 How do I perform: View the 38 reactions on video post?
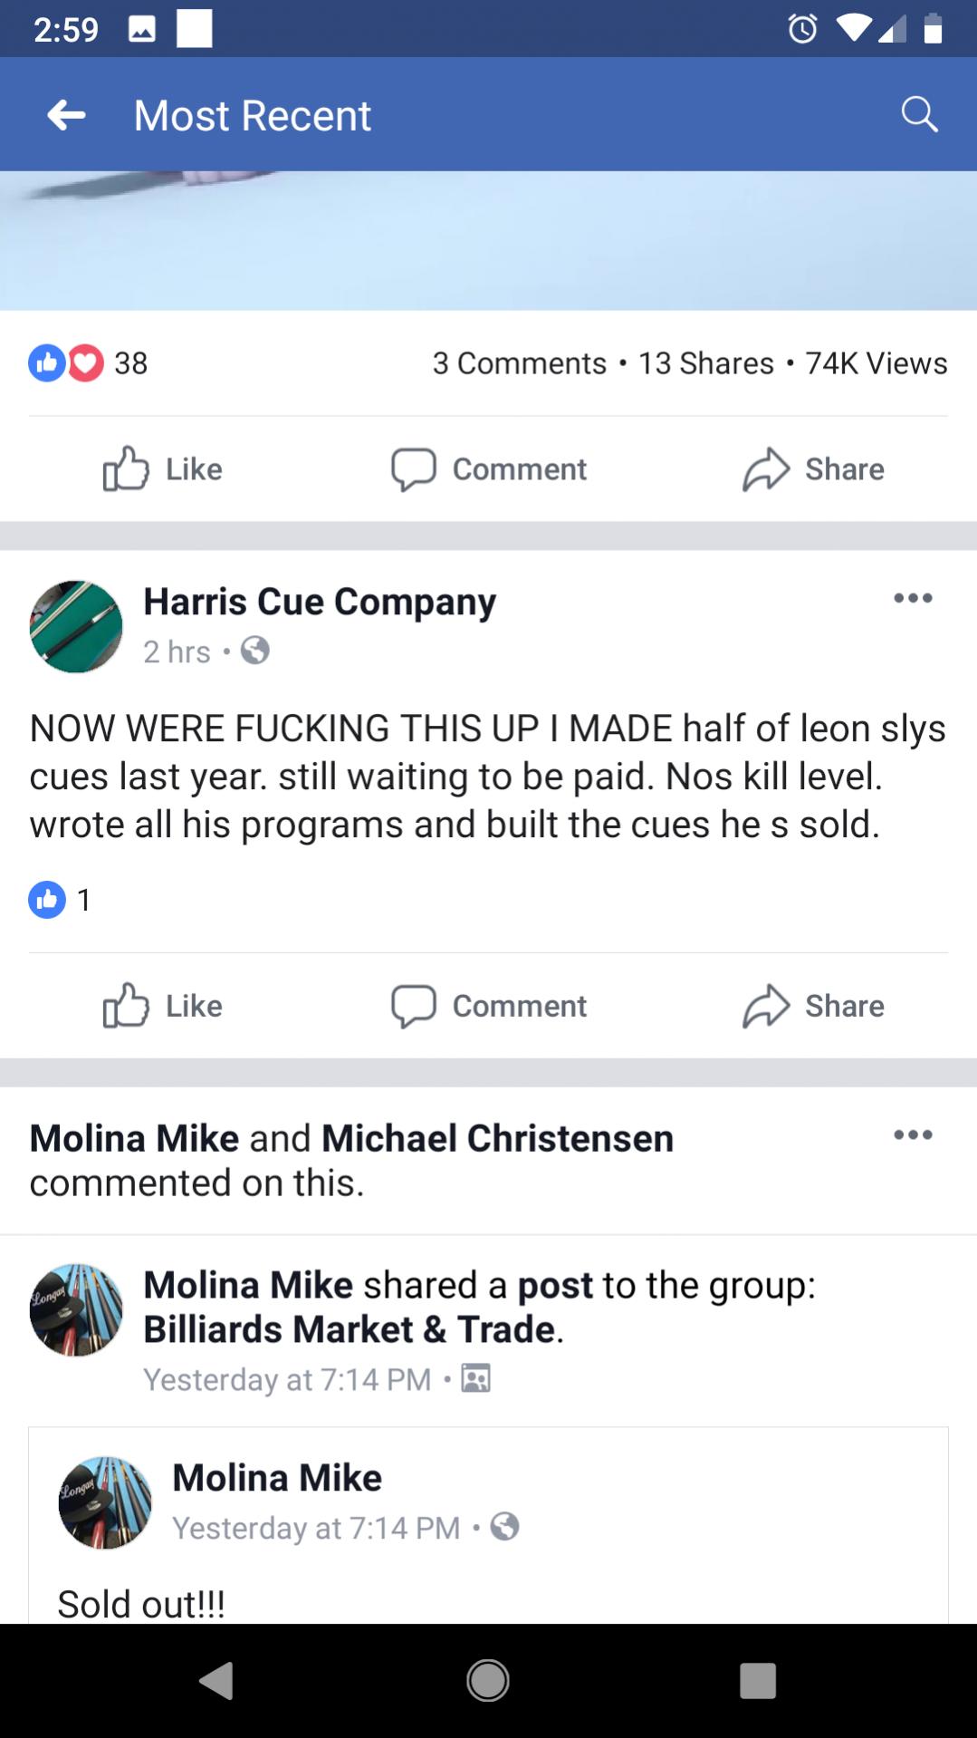tap(88, 363)
